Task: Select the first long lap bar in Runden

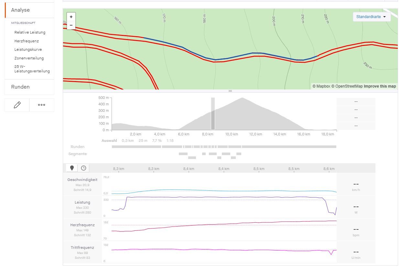Action: (x=136, y=147)
